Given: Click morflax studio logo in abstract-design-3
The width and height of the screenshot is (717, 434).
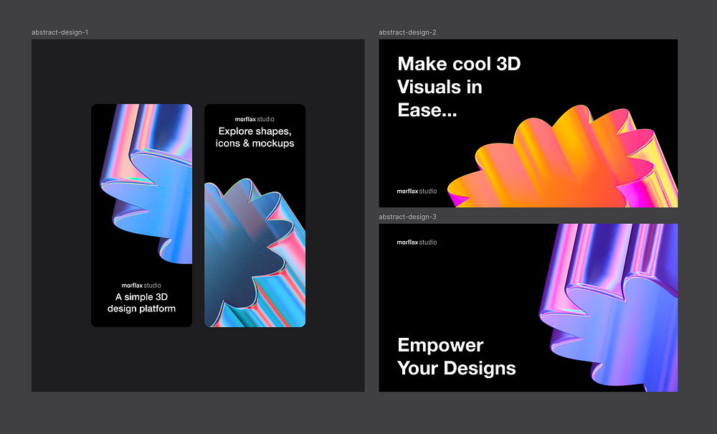Looking at the screenshot, I should 417,242.
